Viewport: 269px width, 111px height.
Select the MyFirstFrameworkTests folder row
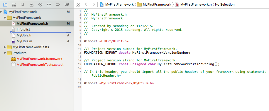pyautogui.click(x=37, y=47)
